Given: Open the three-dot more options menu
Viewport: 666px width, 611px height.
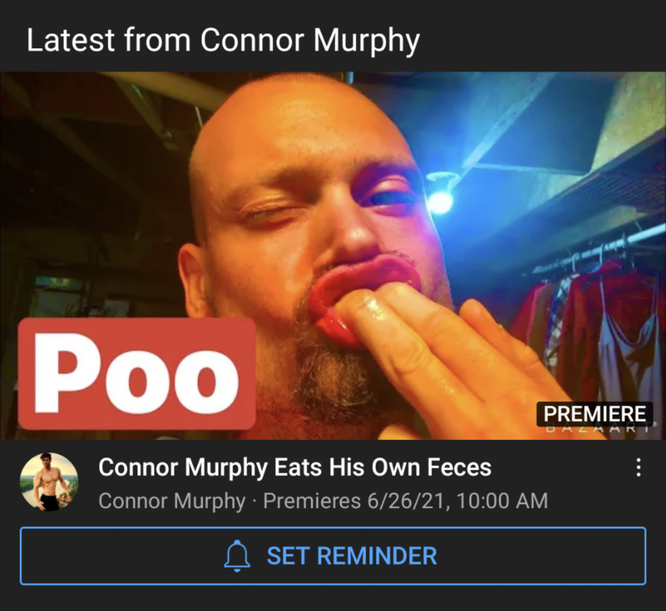Looking at the screenshot, I should tap(639, 467).
